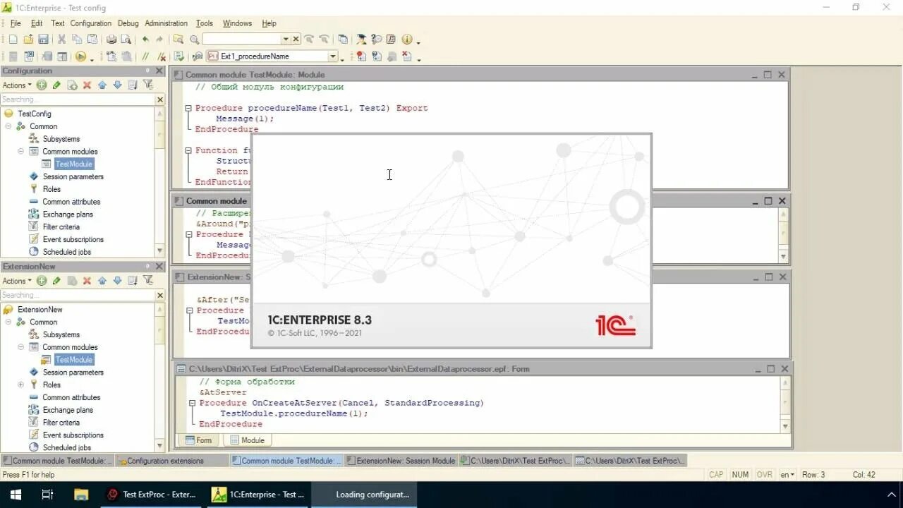The image size is (903, 508).
Task: Switch to the Form tab
Action: [198, 440]
